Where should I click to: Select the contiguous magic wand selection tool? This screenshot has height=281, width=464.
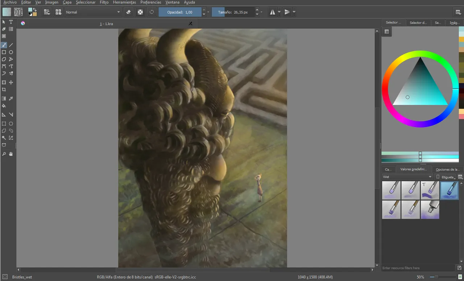click(x=4, y=138)
